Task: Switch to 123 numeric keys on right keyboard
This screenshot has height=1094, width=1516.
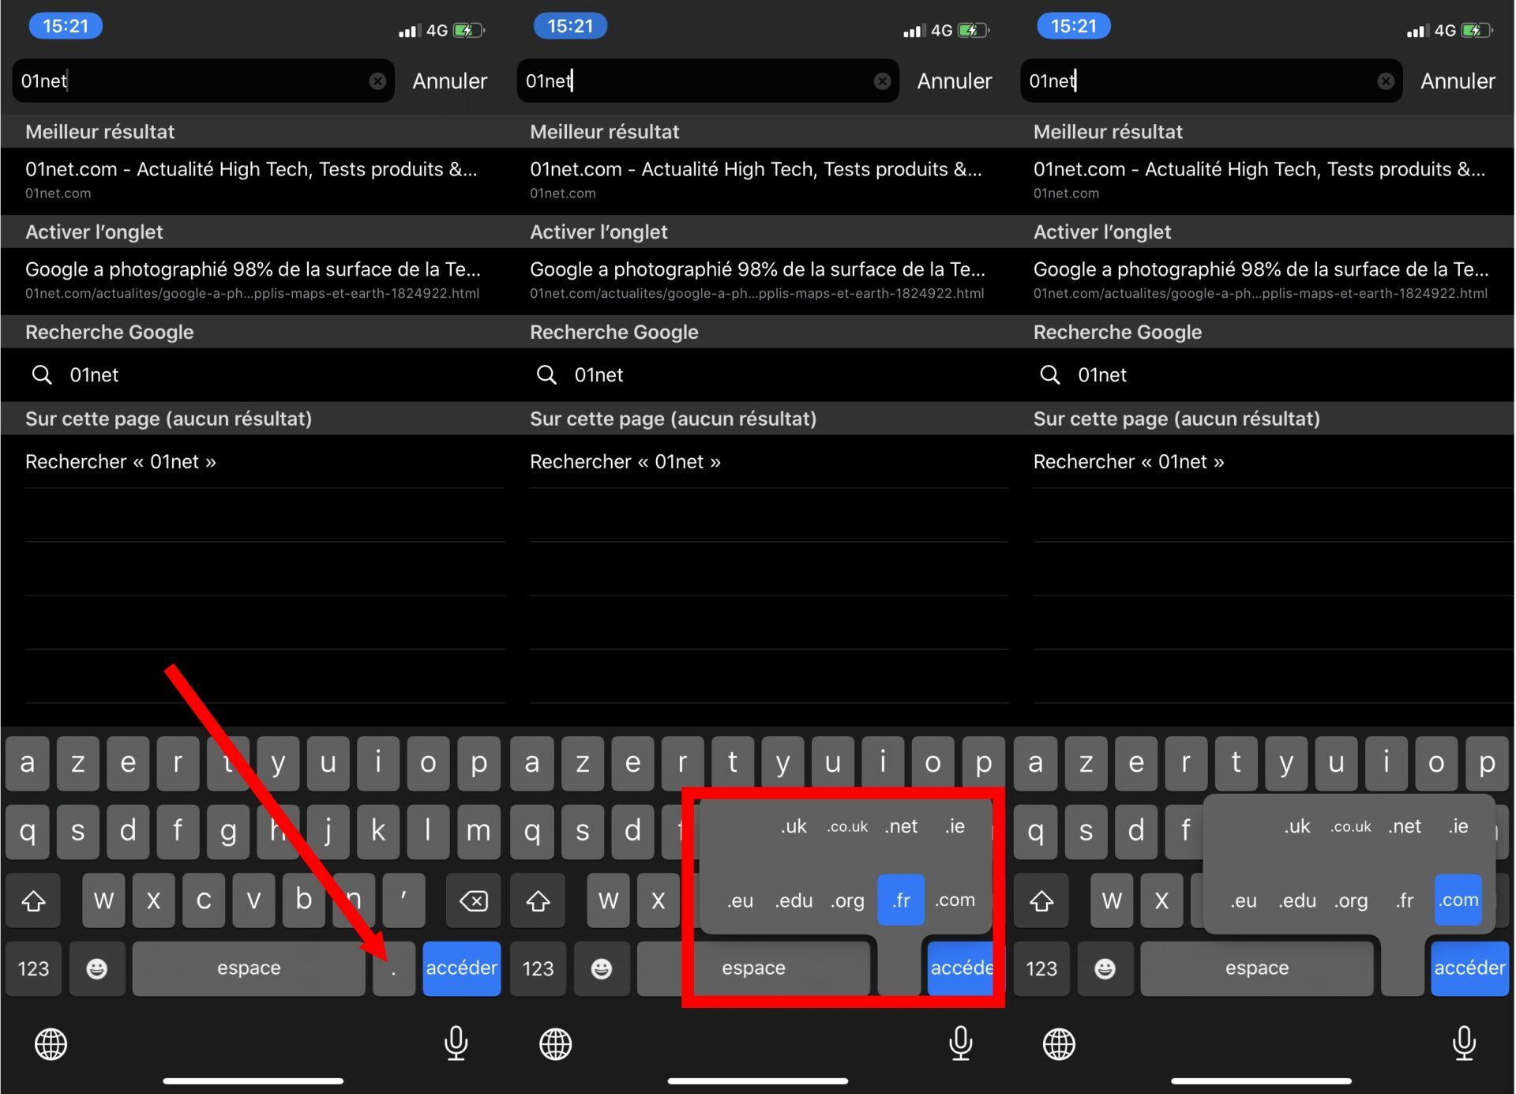Action: coord(1041,968)
